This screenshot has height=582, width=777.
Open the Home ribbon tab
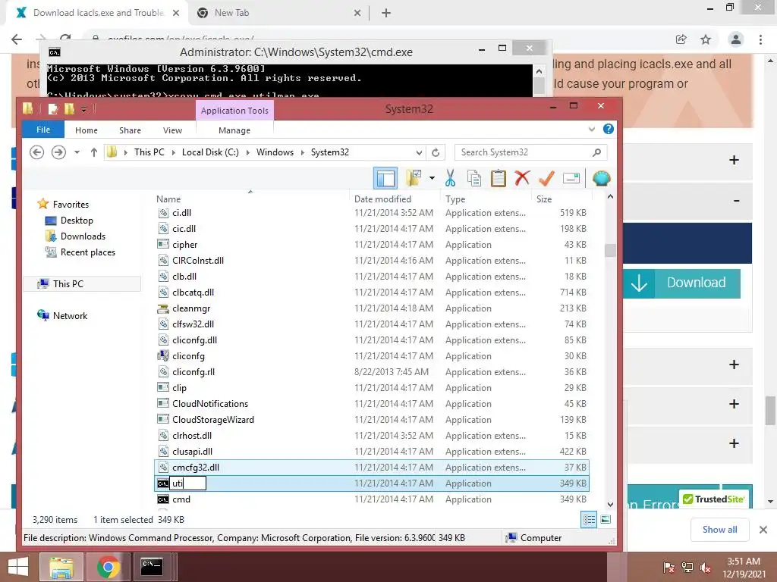coord(87,130)
